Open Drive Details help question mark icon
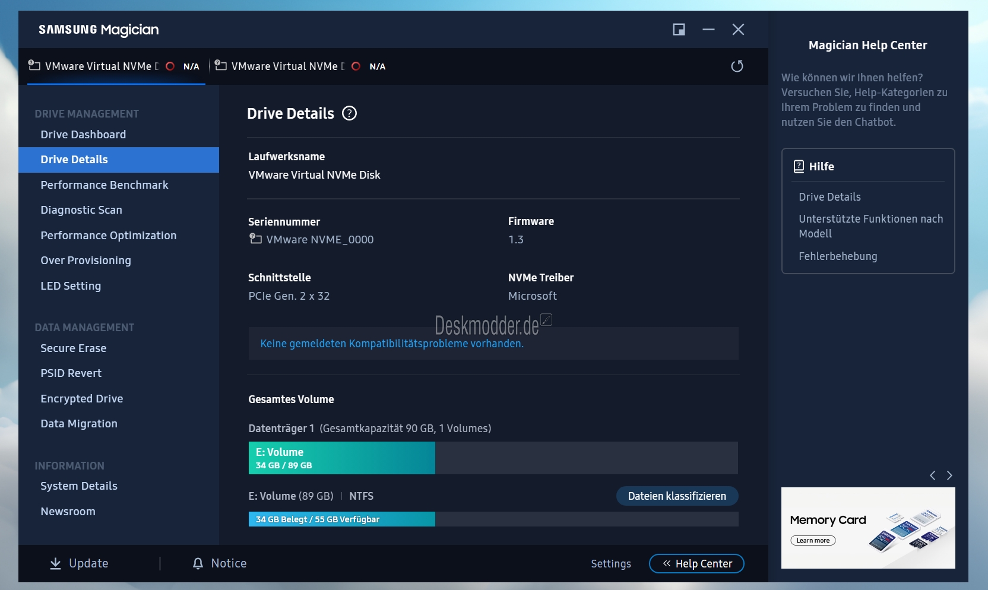988x590 pixels. tap(350, 113)
